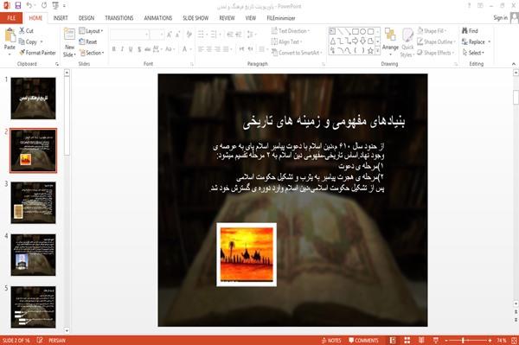This screenshot has width=519, height=345.
Task: Expand the Layout dropdown
Action: point(91,31)
